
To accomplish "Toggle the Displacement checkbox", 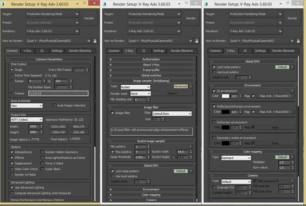I will point(12,163).
